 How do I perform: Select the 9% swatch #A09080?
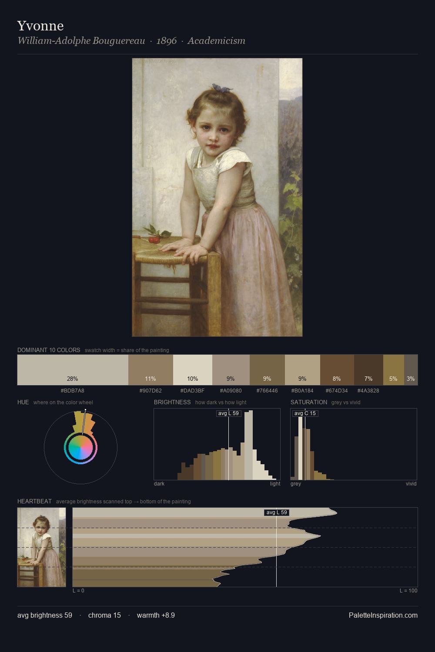(x=231, y=370)
